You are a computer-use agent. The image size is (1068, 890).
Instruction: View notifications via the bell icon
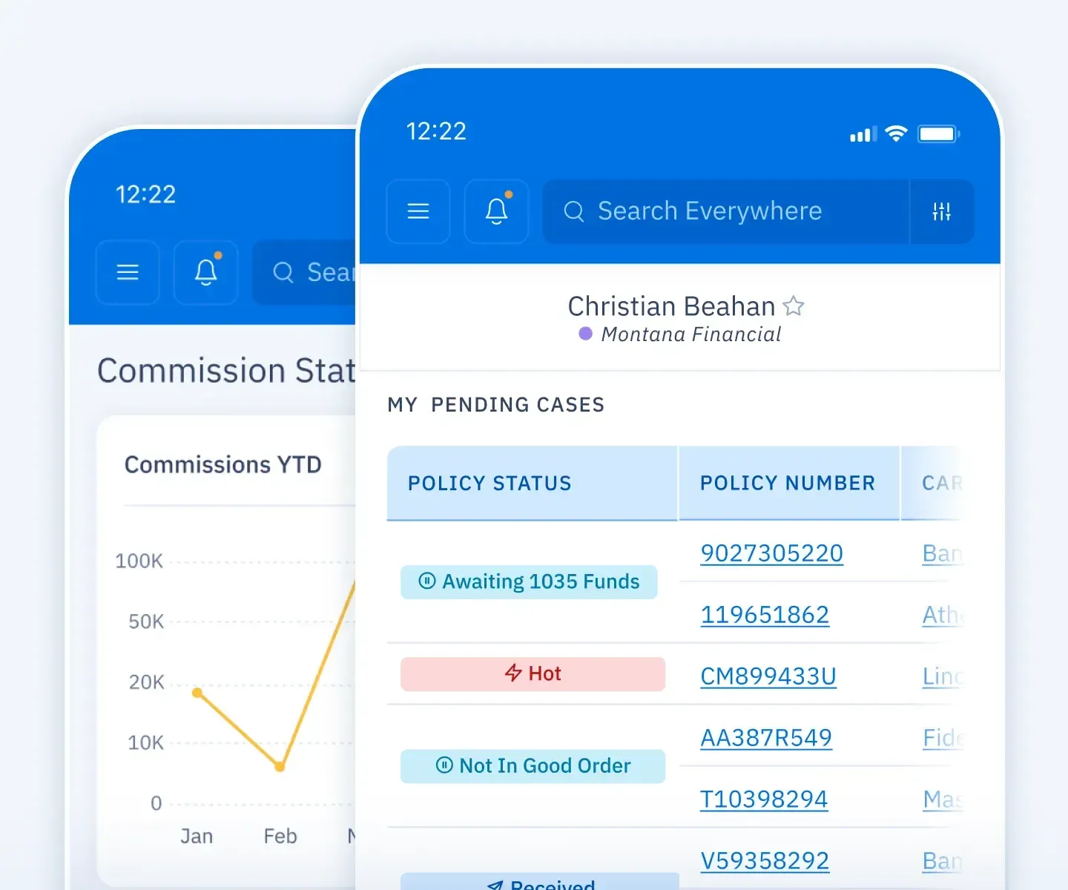coord(495,211)
